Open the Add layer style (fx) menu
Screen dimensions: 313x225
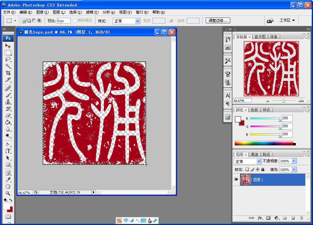point(260,218)
